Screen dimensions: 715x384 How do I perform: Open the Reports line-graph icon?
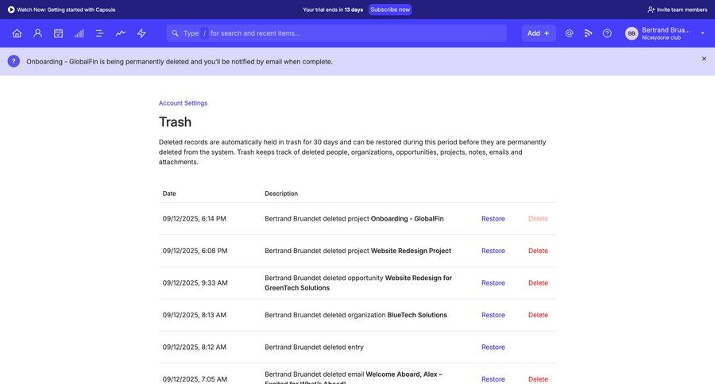[x=120, y=33]
